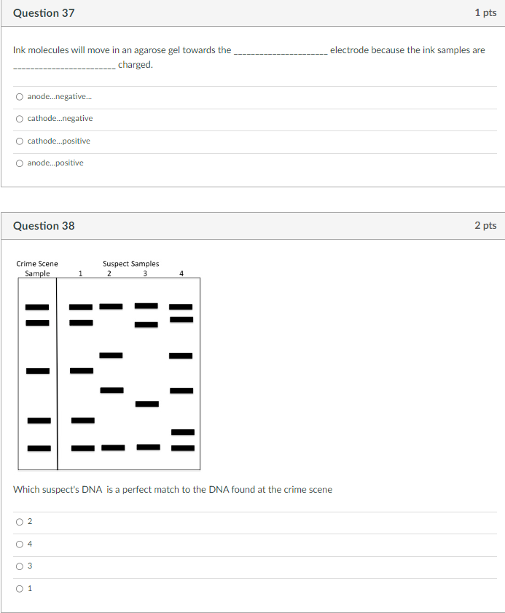
Task: Select suspect 1 radio option
Action: click(20, 589)
